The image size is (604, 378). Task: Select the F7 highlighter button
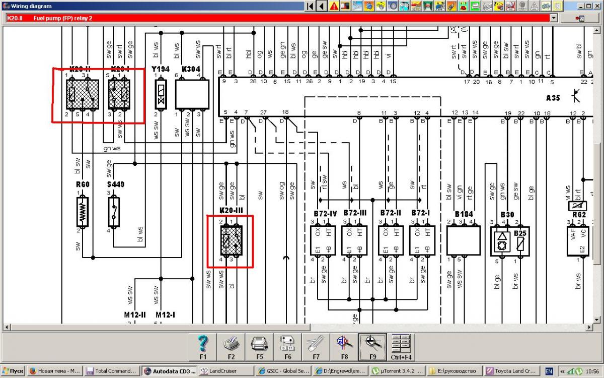point(316,347)
